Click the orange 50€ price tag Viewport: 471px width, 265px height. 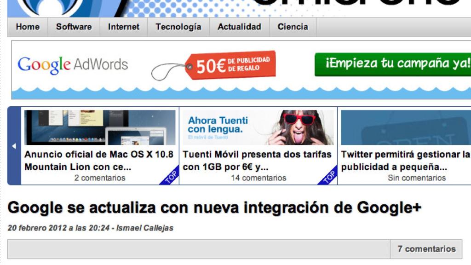point(230,65)
